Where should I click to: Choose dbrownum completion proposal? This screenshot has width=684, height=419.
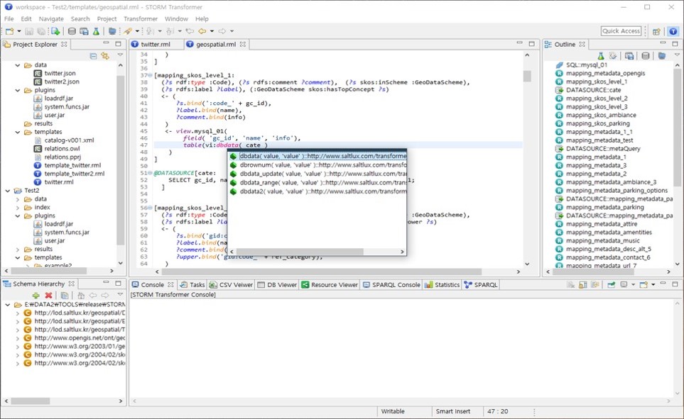click(x=318, y=165)
